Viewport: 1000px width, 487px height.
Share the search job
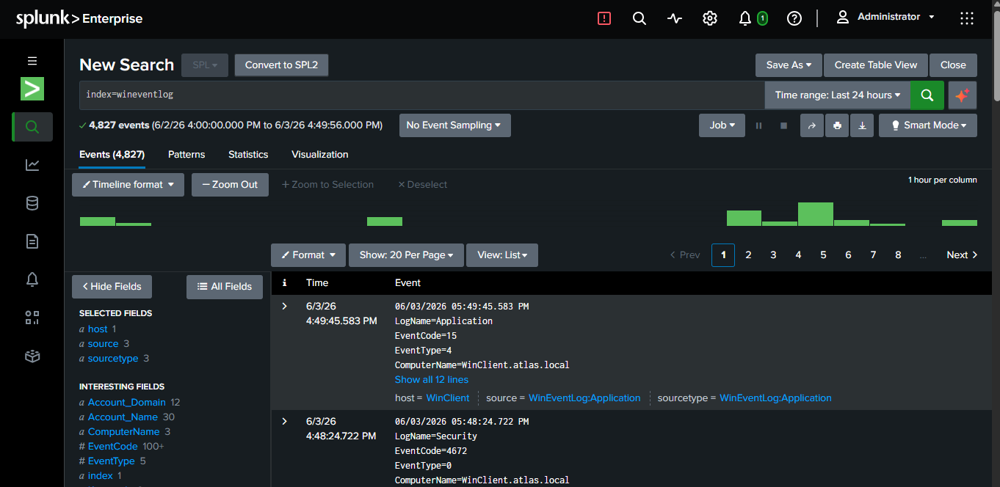(812, 125)
